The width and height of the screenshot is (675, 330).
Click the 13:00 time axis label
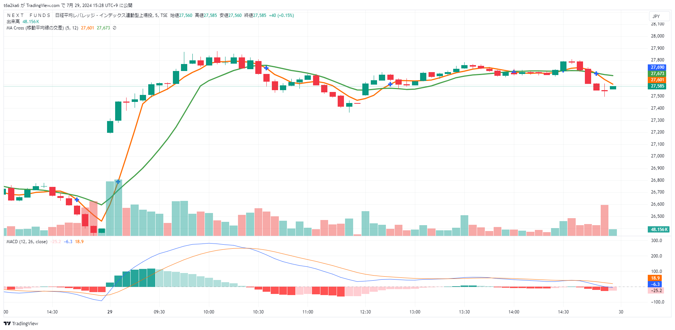(x=415, y=312)
